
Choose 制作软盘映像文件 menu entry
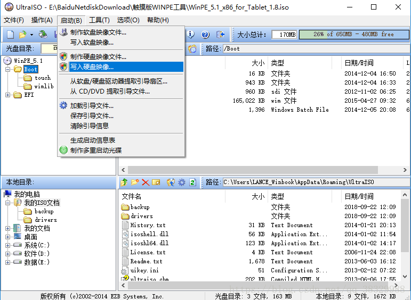(x=121, y=32)
